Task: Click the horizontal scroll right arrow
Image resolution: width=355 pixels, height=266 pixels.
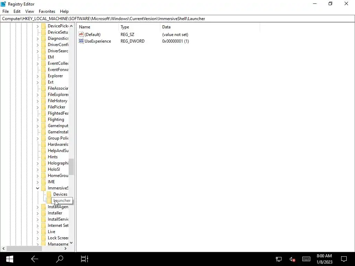Action: 66,249
